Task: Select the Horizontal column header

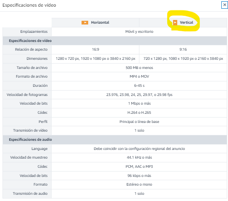Action: point(95,22)
